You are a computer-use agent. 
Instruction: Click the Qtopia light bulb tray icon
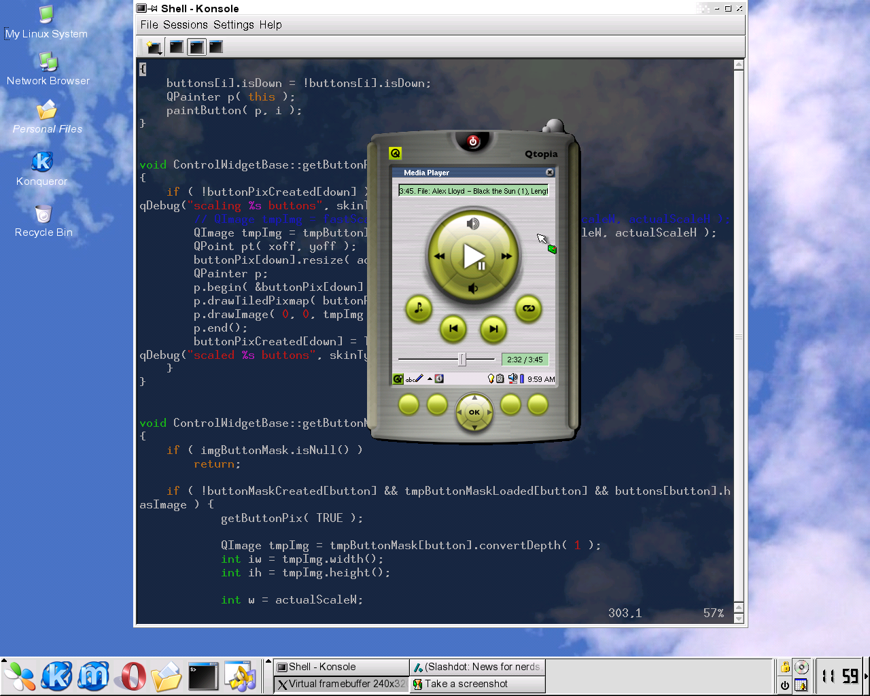tap(491, 379)
